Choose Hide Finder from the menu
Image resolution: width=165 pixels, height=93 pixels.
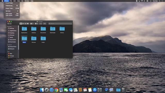(x=12, y=14)
